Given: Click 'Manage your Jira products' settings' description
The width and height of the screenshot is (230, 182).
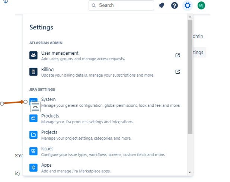Looking at the screenshot, I should [87, 122].
